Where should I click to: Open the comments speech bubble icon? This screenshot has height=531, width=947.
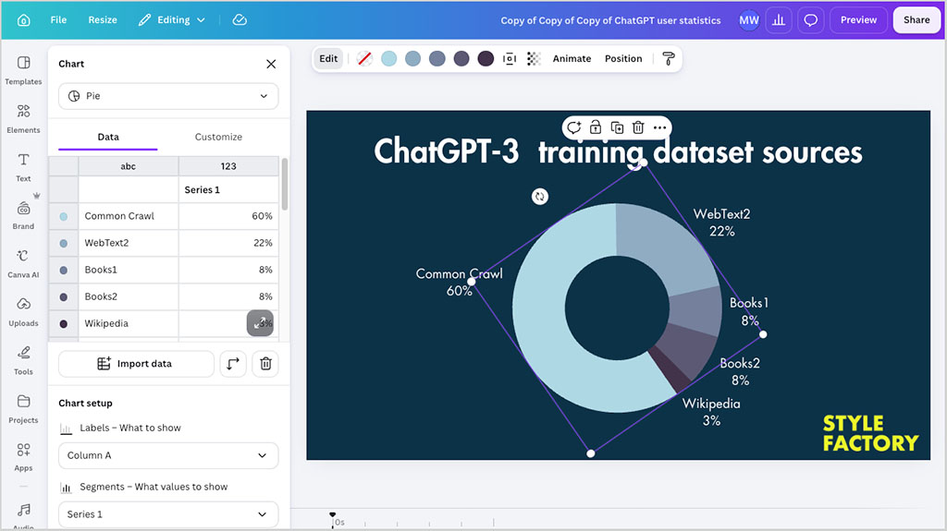click(x=810, y=20)
